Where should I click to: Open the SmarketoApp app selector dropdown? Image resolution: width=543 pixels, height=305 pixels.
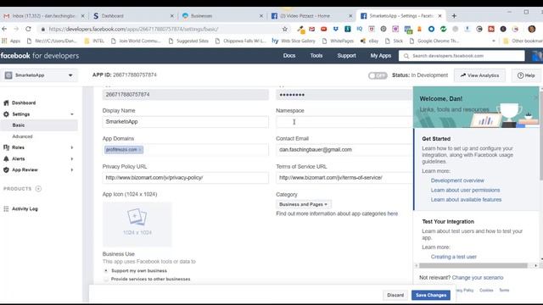[39, 75]
